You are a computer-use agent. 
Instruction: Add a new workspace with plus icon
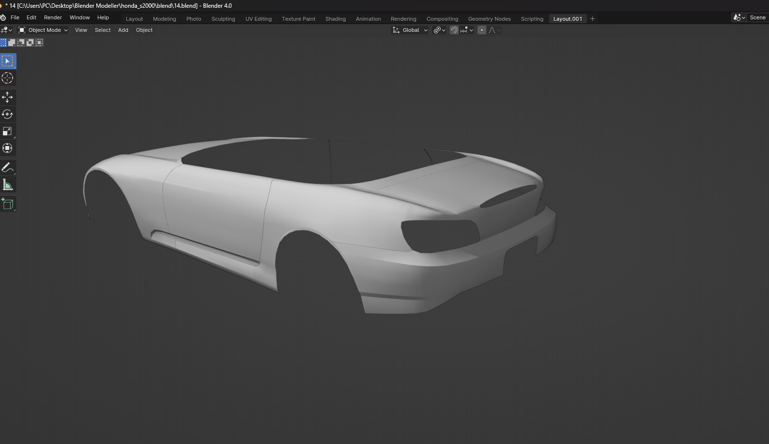point(592,19)
